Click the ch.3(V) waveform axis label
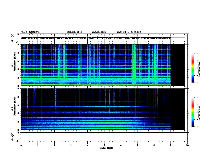The height and width of the screenshot is (163, 211). point(13,137)
